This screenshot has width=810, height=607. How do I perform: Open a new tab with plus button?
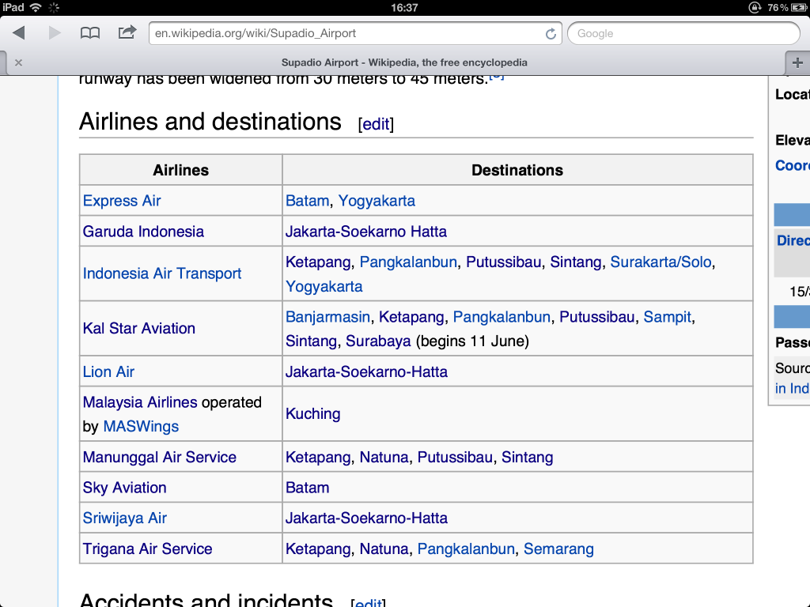click(797, 62)
